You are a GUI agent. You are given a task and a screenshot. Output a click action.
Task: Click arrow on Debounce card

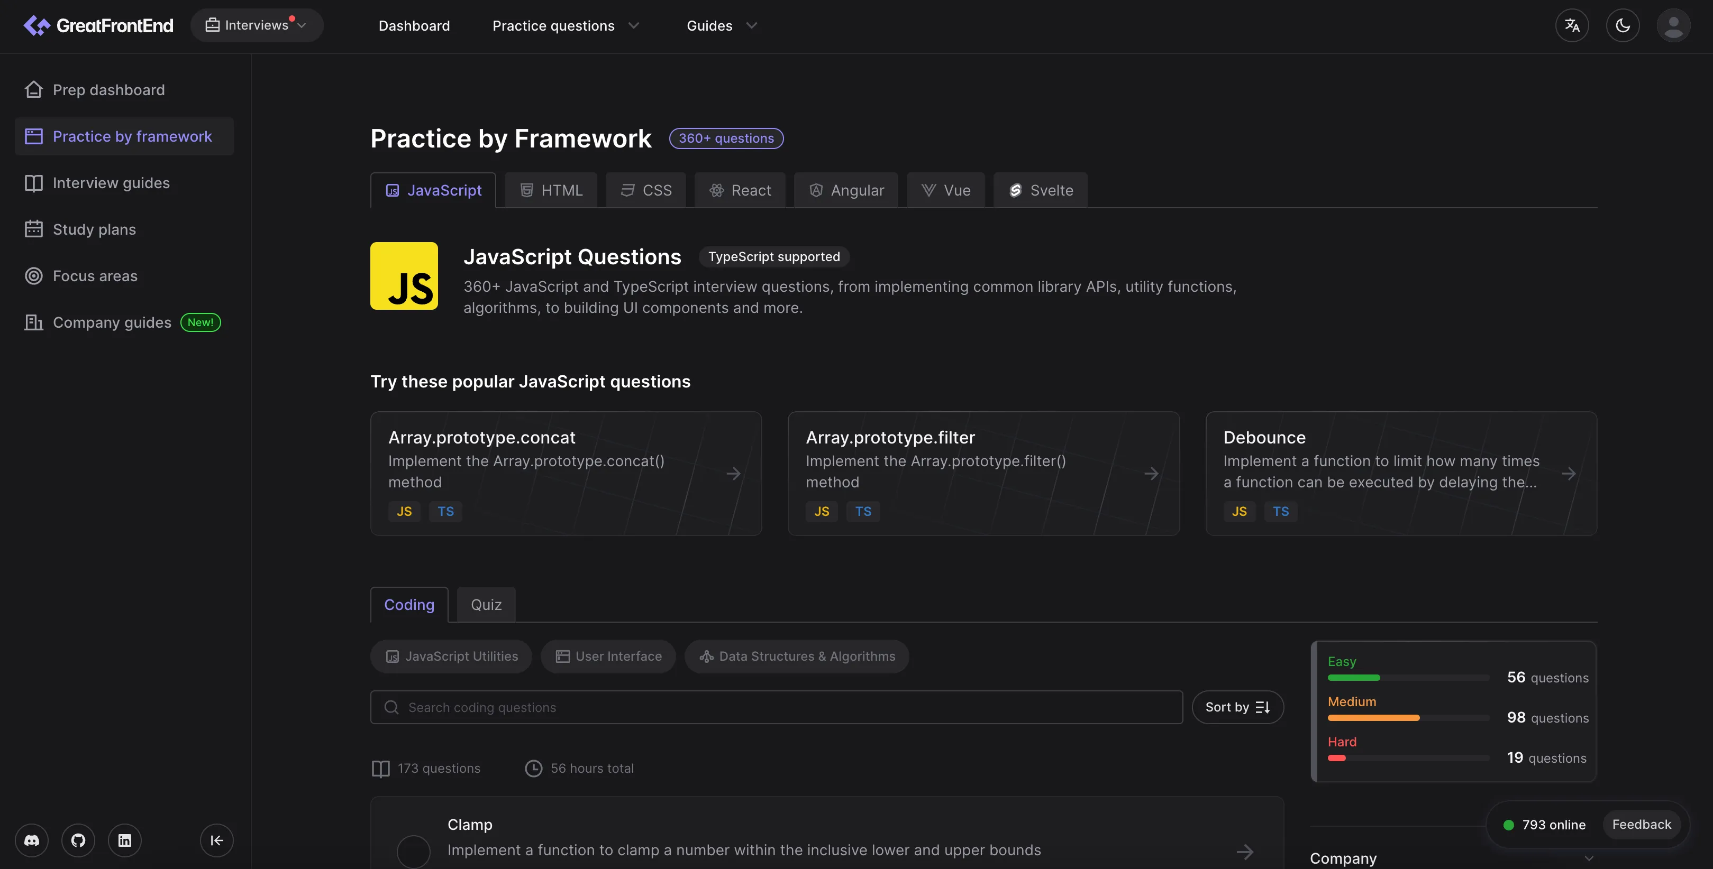coord(1569,474)
